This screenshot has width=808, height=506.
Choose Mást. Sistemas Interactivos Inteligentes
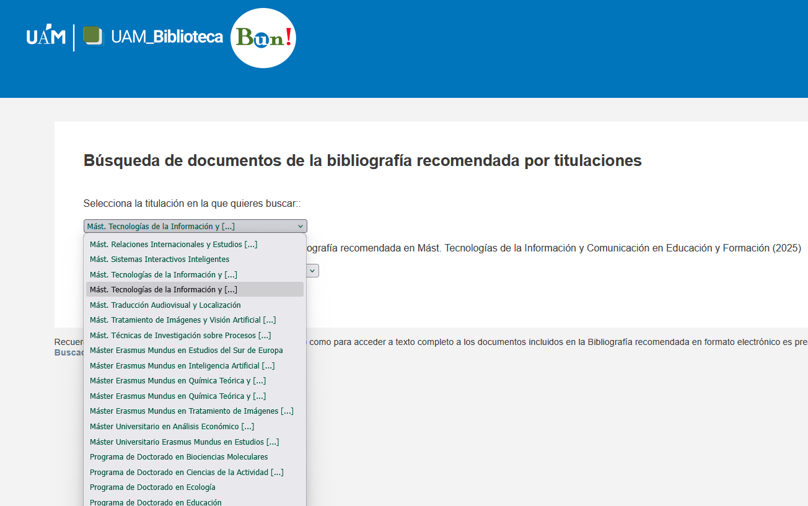[x=159, y=260]
